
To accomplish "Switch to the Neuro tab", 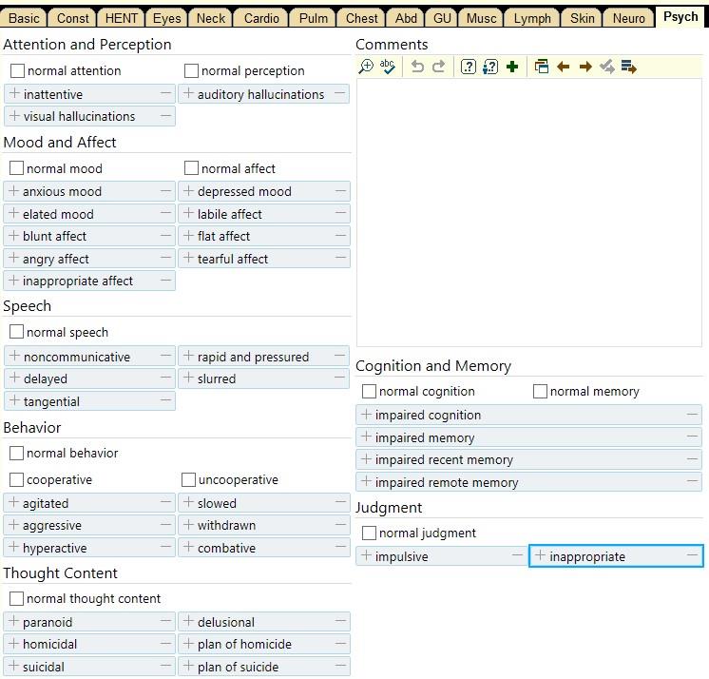I will coord(628,18).
